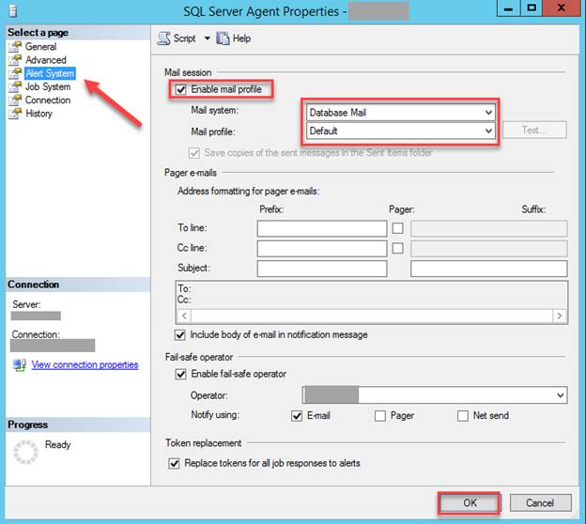Expand the Script dropdown arrow

[207, 39]
